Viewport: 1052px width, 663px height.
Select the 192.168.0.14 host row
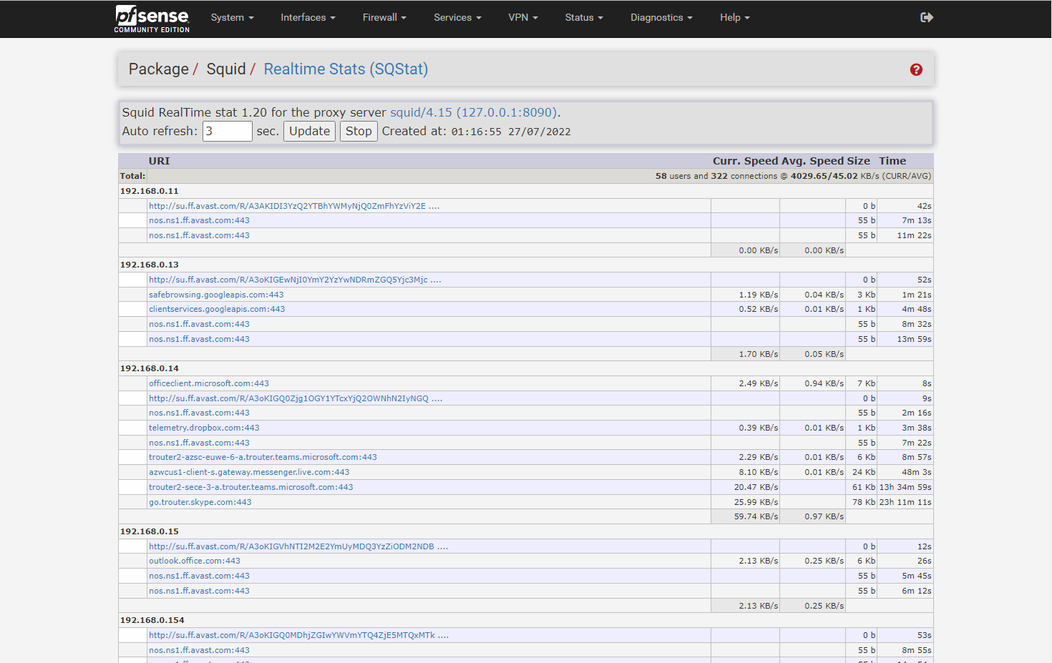point(525,368)
